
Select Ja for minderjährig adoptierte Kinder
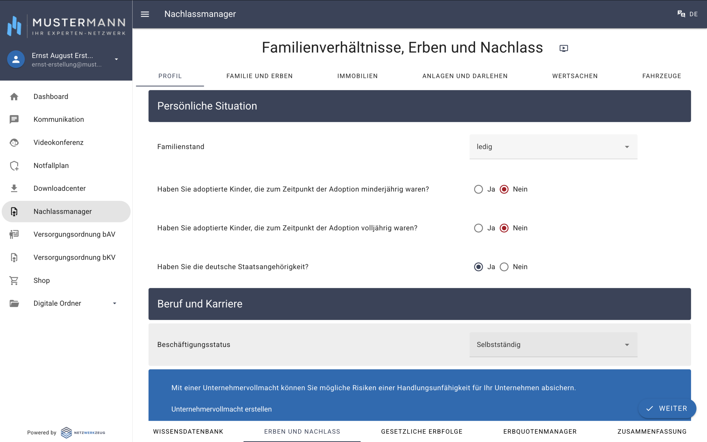tap(478, 189)
